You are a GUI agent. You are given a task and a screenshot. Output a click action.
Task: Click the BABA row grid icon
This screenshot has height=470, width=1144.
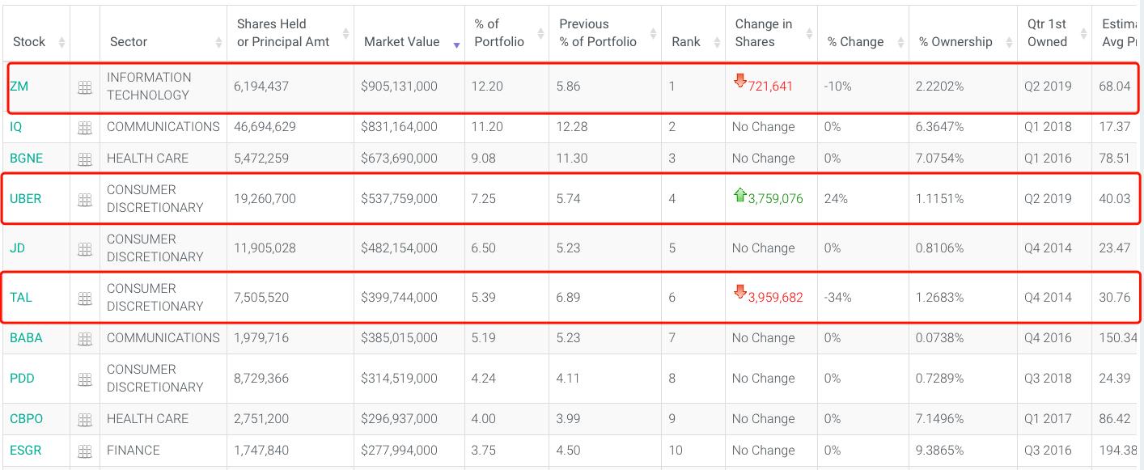click(x=84, y=338)
